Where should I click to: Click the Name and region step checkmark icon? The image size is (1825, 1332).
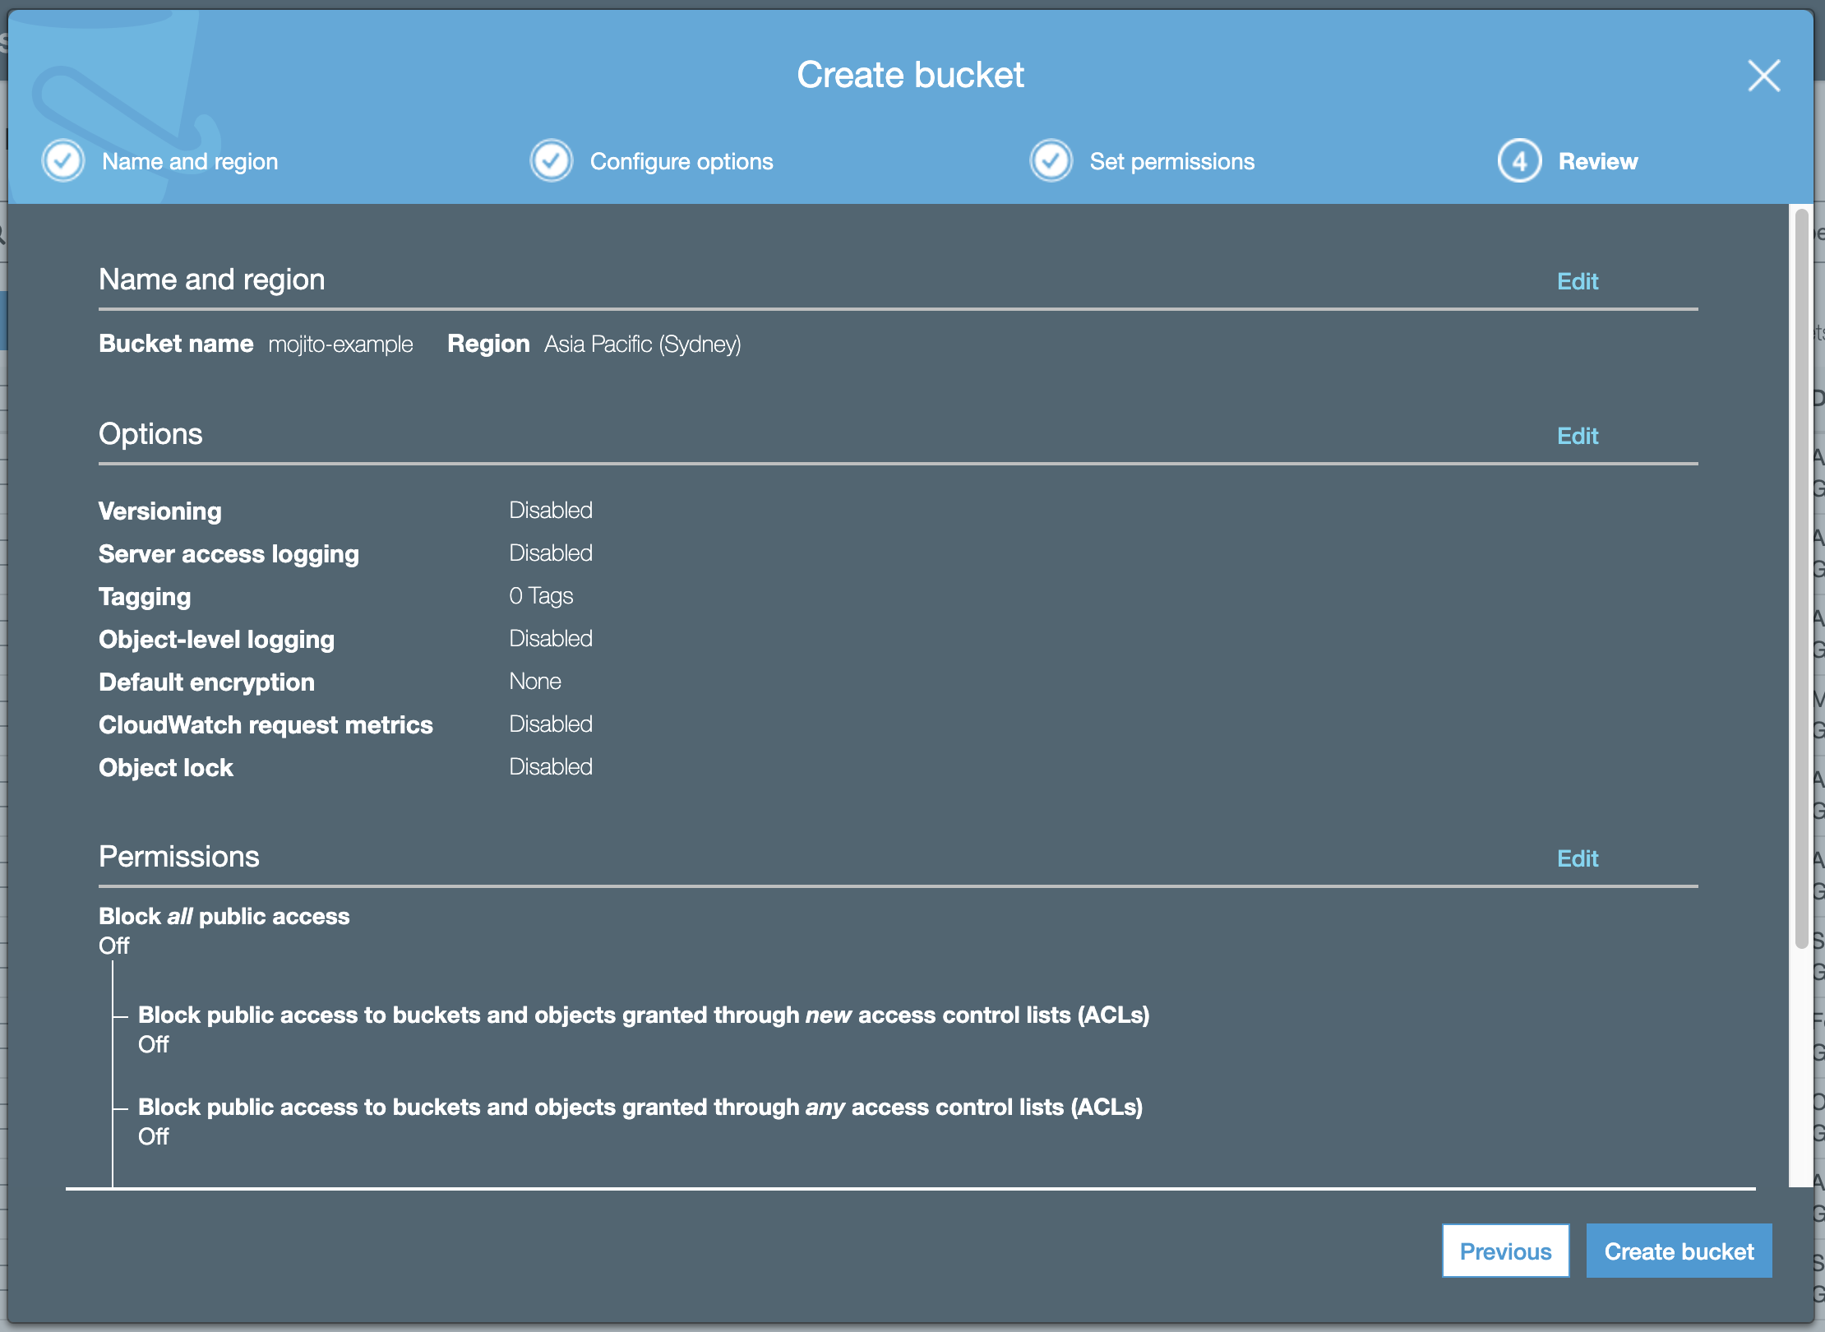[62, 160]
